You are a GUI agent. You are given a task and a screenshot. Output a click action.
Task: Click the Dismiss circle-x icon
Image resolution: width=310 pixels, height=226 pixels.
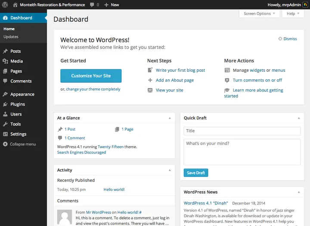(x=280, y=39)
